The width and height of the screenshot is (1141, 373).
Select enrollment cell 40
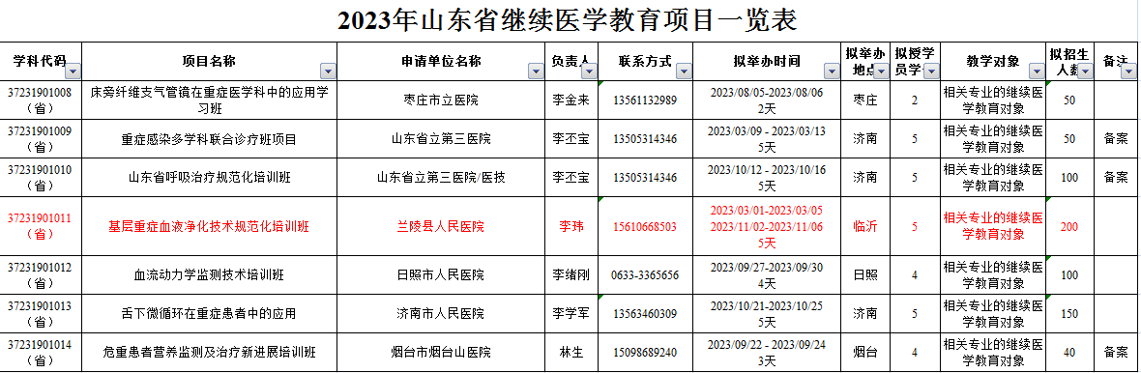coord(1069,352)
